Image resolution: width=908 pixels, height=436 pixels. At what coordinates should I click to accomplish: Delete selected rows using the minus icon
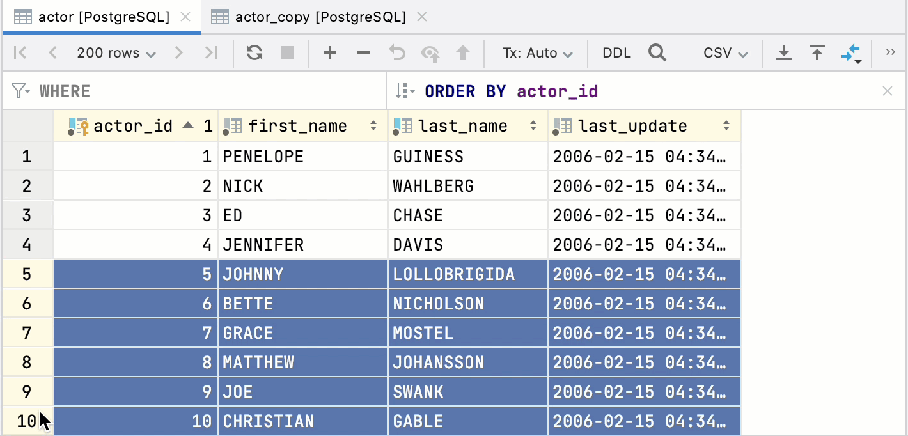pos(363,52)
